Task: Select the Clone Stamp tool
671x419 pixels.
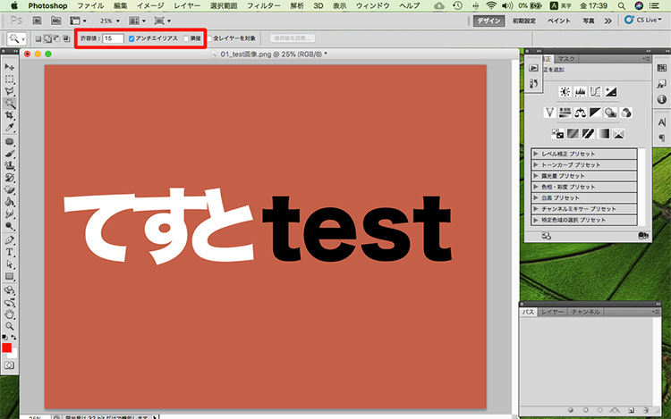Action: (x=10, y=165)
